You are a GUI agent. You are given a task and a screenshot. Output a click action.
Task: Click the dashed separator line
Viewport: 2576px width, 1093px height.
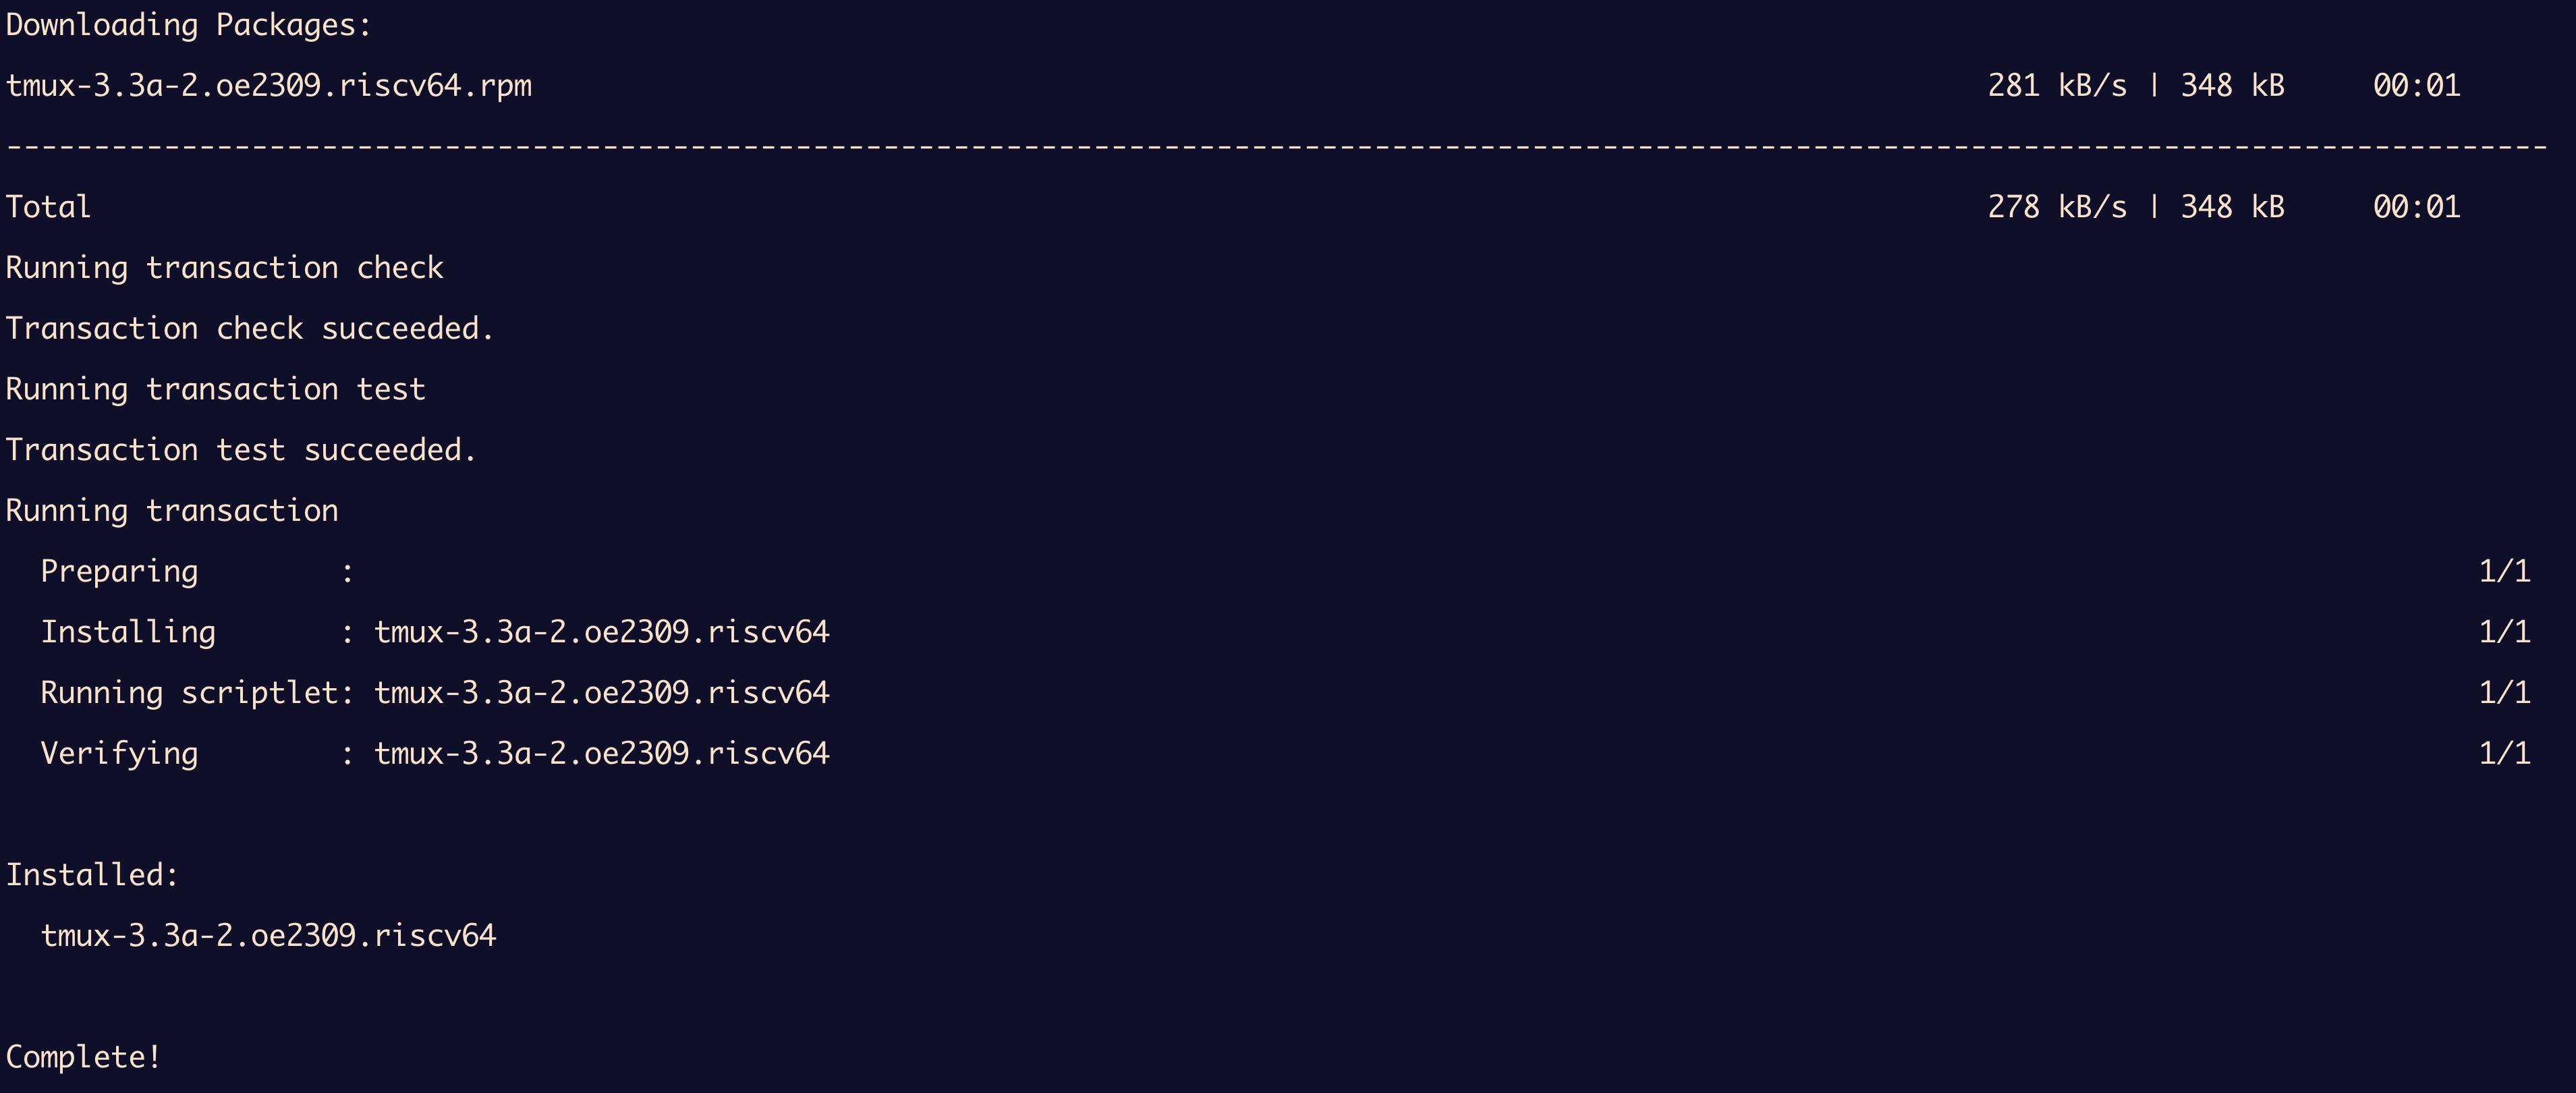(x=1276, y=147)
